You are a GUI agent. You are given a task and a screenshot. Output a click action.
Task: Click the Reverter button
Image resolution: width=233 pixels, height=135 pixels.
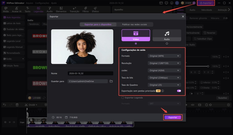point(209,33)
